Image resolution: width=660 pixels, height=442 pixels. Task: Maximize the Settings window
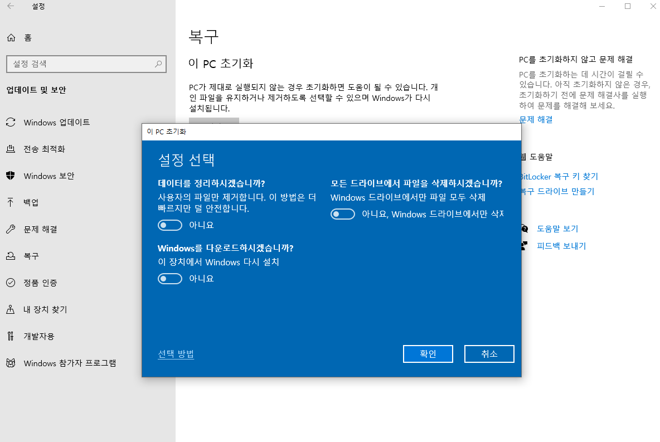point(628,6)
